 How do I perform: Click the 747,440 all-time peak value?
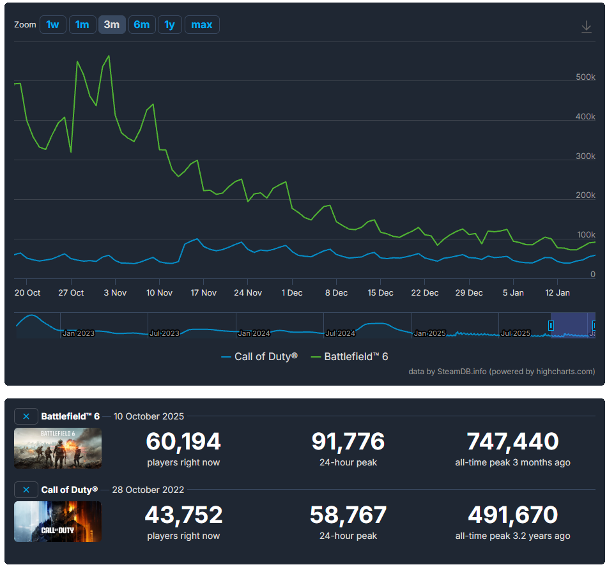coord(512,441)
